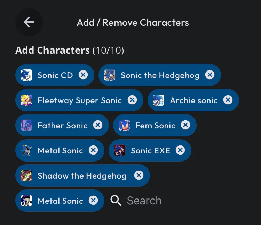Remove Archie sonic from the list
This screenshot has width=261, height=225.
point(228,100)
